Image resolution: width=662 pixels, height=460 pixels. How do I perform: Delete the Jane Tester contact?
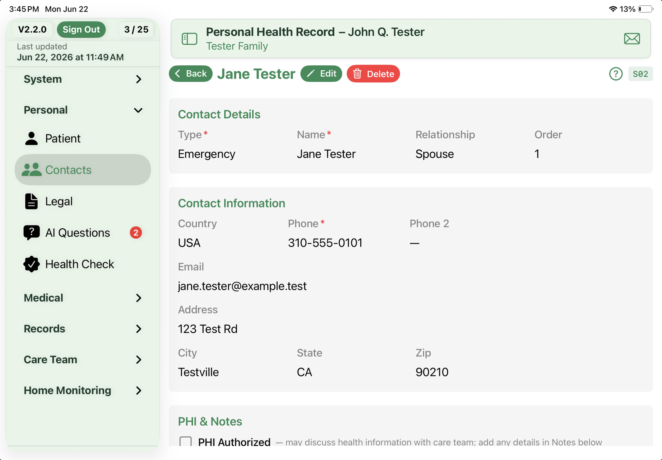373,74
